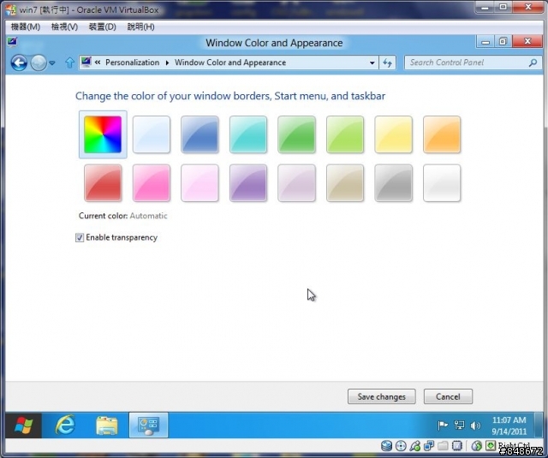
Task: Launch Internet Explorer from taskbar
Action: click(65, 425)
